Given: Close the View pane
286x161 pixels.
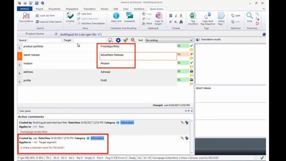Looking at the screenshot, I should 192,111.
